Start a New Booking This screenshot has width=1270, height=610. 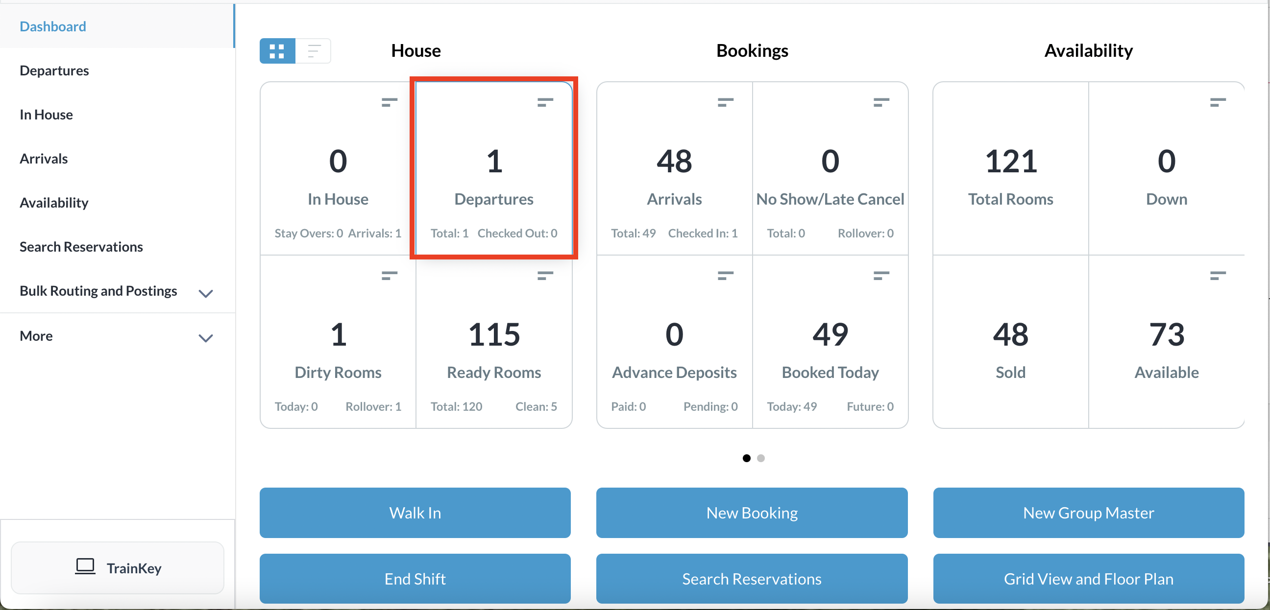click(x=751, y=513)
